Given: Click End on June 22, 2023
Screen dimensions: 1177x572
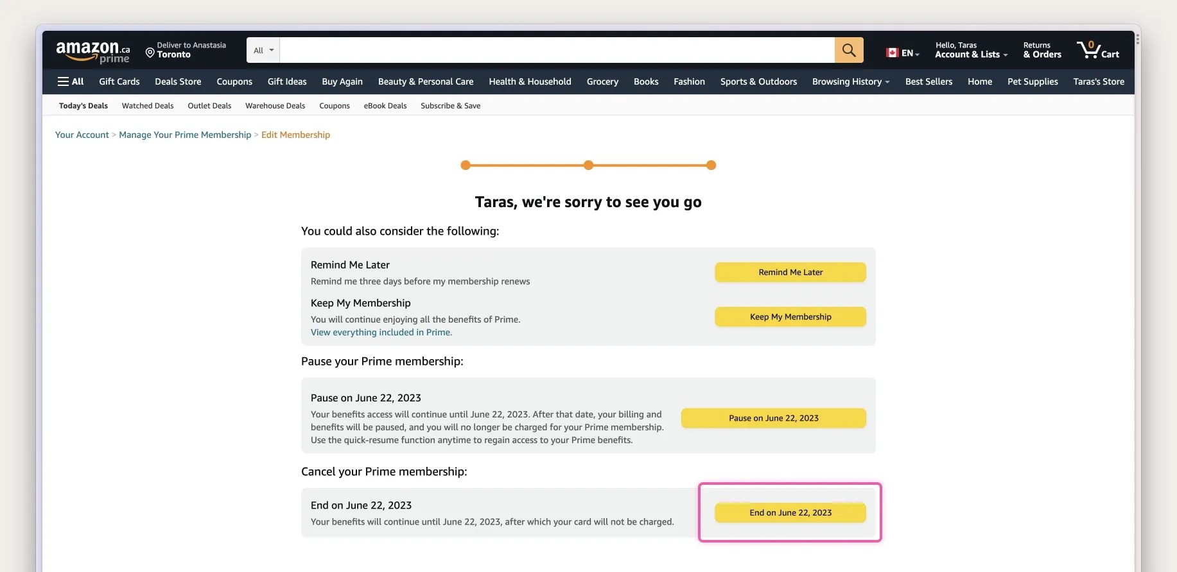Looking at the screenshot, I should [x=790, y=512].
